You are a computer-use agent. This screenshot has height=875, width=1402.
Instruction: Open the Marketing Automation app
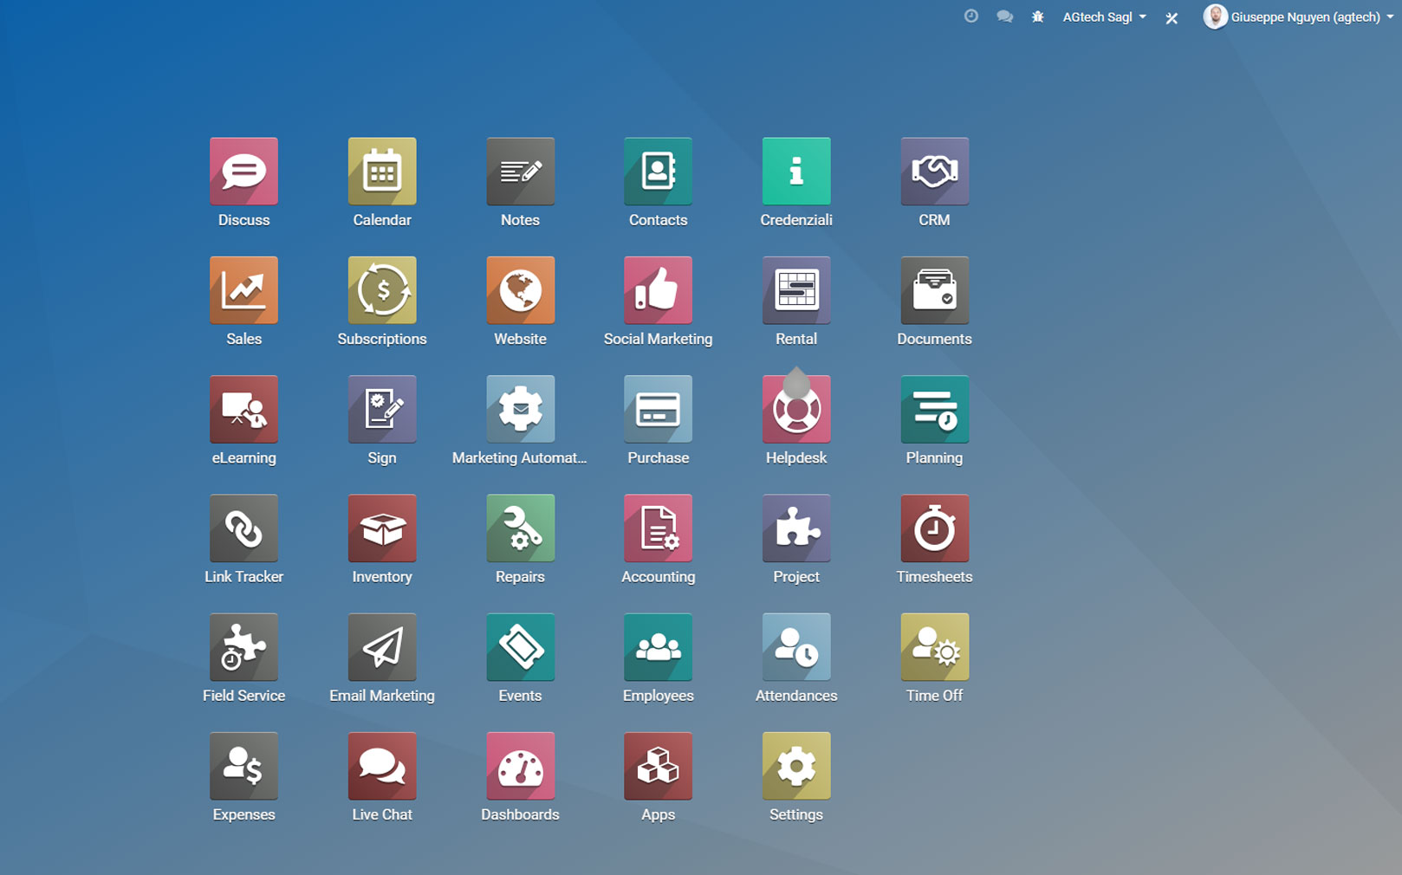(520, 409)
